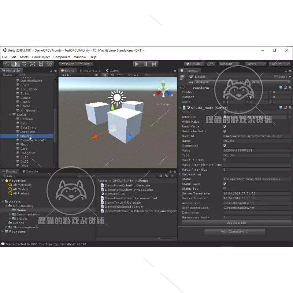Open the Account dropdown
The width and height of the screenshot is (293, 293).
229,64
